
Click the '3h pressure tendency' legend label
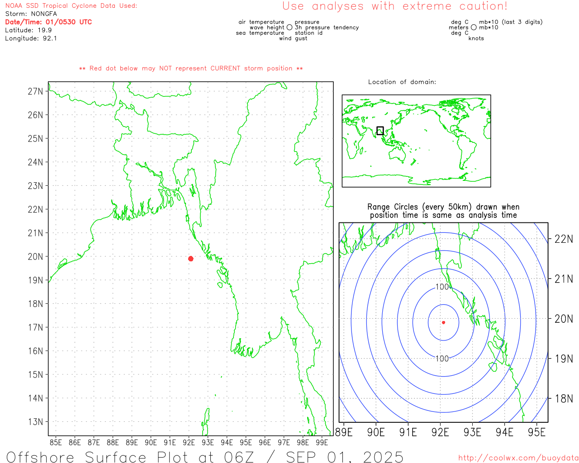(x=327, y=28)
